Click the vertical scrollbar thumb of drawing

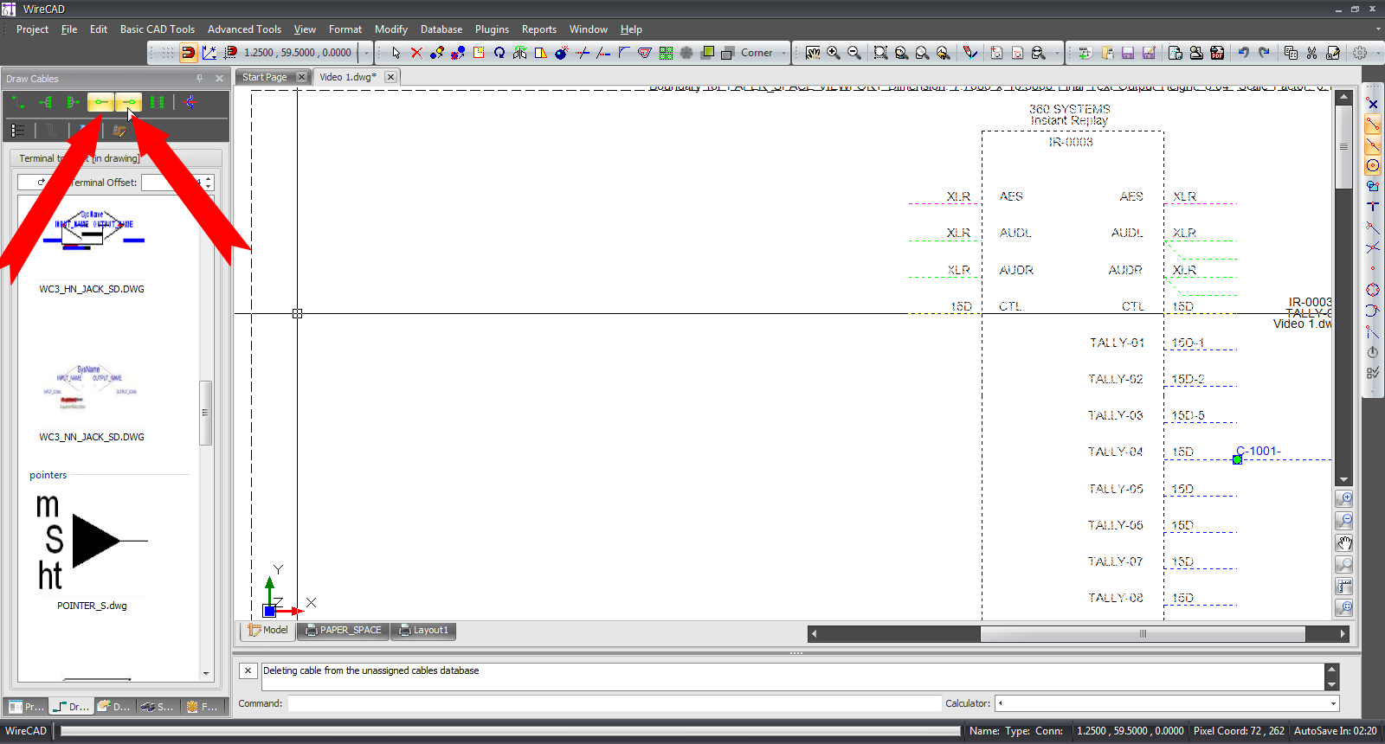[x=1343, y=147]
